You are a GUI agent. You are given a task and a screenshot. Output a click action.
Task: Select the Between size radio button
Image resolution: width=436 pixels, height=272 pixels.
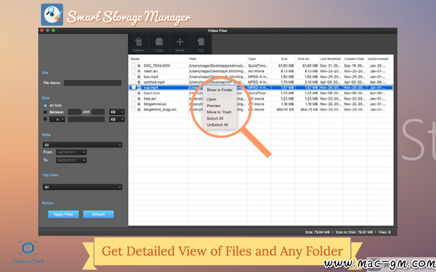tap(45, 112)
